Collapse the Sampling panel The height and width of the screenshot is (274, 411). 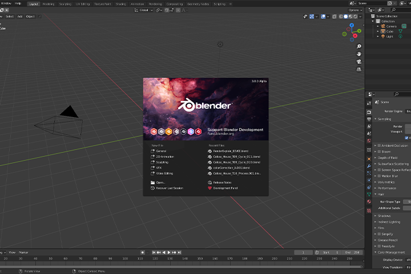pos(376,119)
